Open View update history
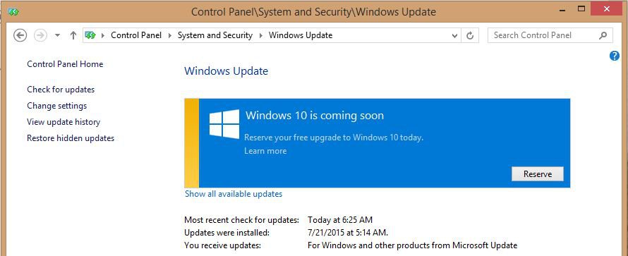This screenshot has height=256, width=628. [64, 122]
